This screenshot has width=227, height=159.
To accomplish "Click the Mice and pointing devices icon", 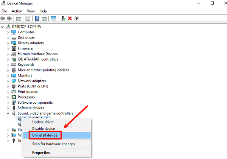I will point(14,70).
